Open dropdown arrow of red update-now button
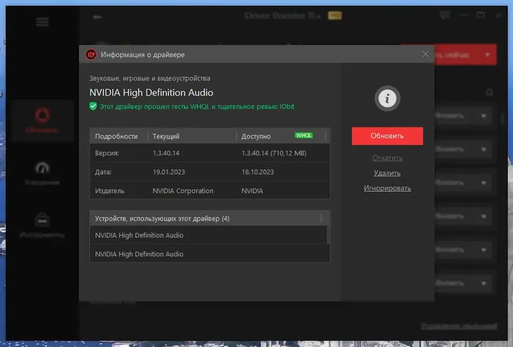This screenshot has width=513, height=347. point(487,55)
